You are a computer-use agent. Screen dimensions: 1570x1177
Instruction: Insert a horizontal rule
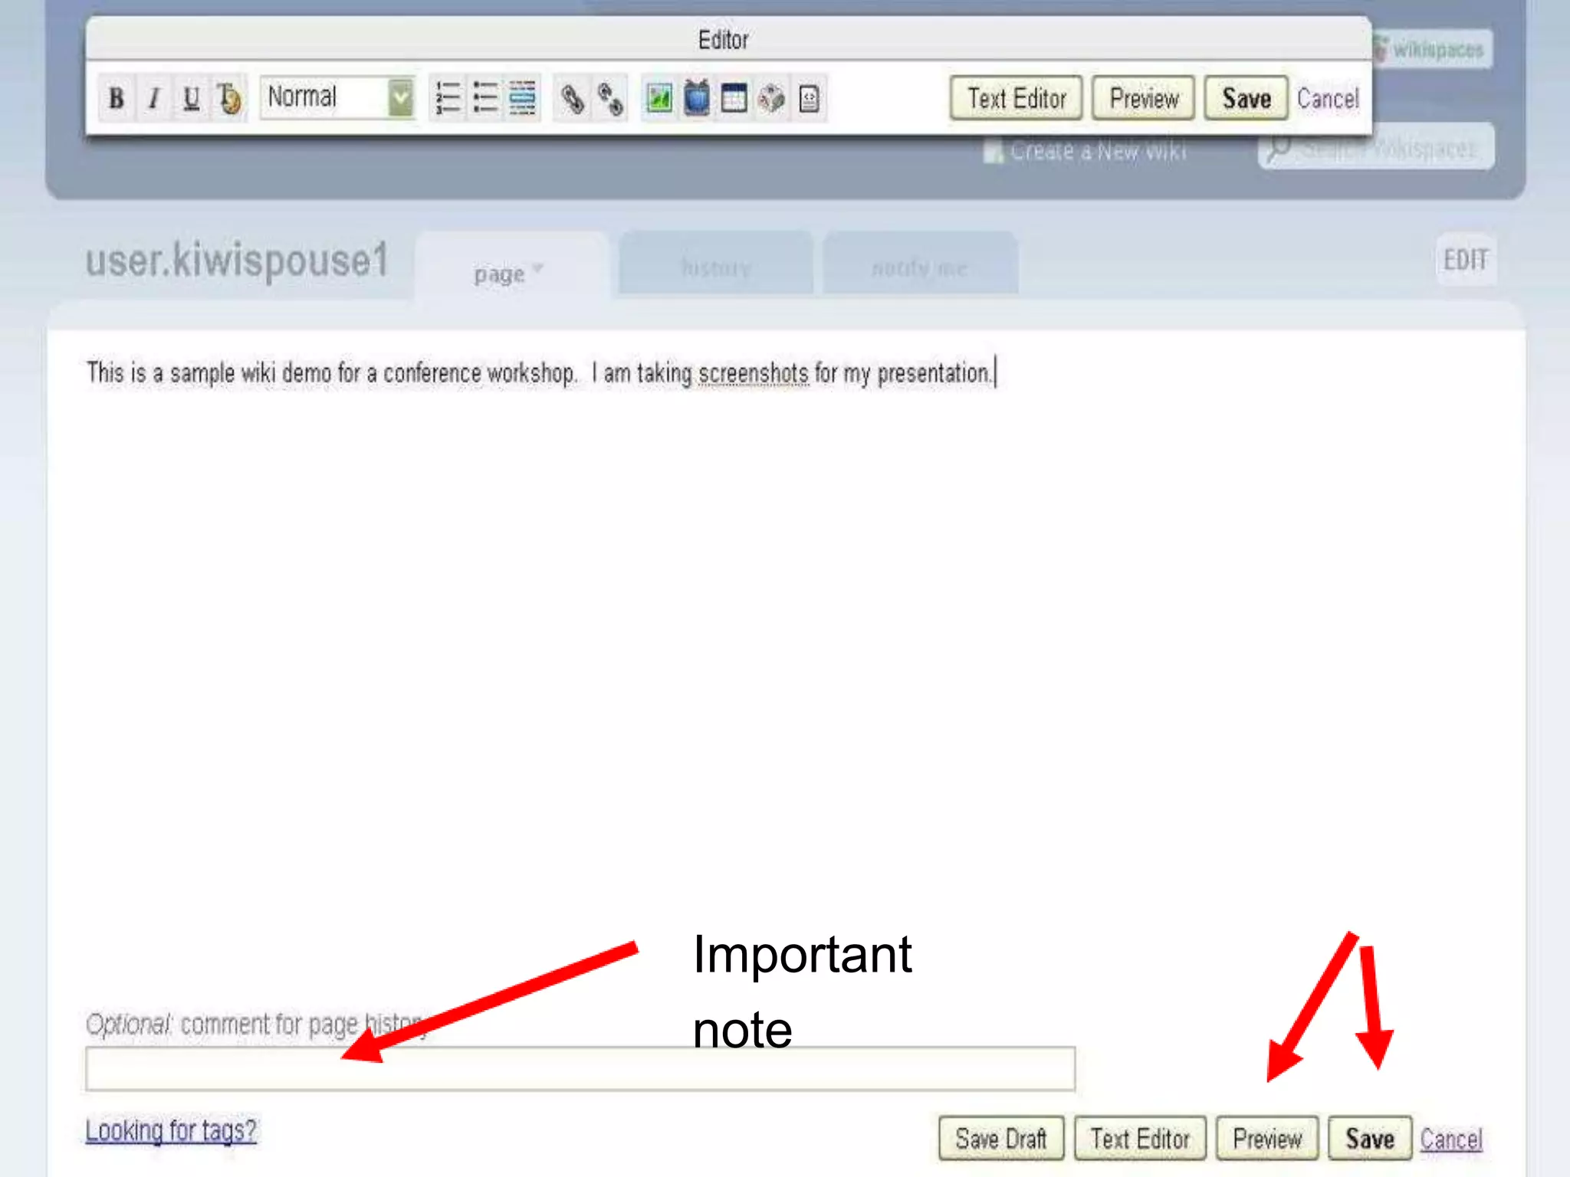523,98
